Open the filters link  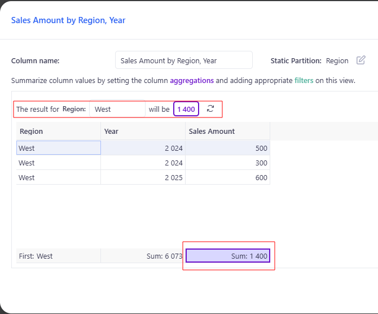(304, 81)
